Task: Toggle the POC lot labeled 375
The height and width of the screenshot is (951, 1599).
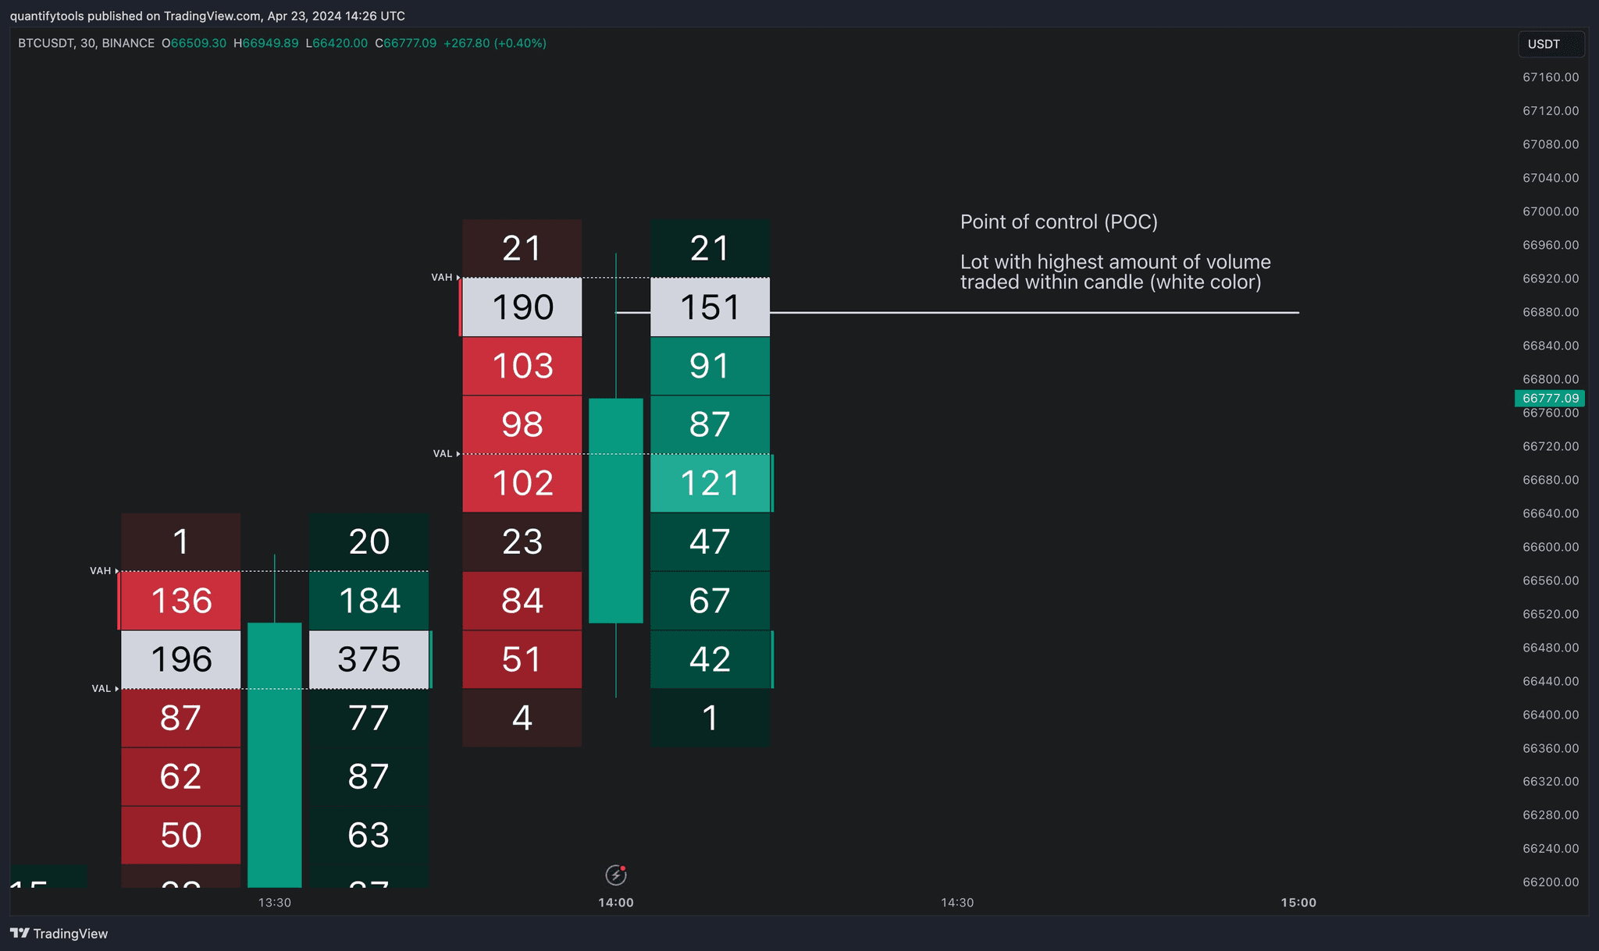Action: tap(369, 659)
